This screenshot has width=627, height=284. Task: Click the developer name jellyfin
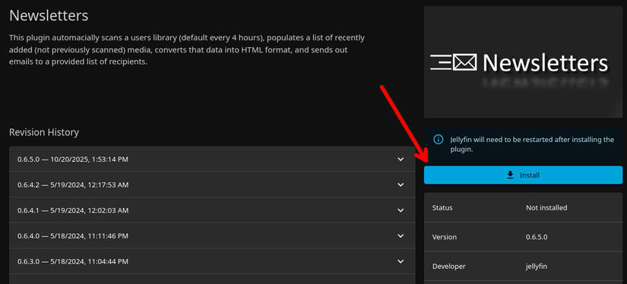point(537,267)
